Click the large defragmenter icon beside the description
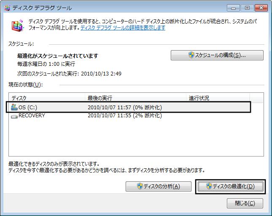The image size is (272, 216). pyautogui.click(x=18, y=25)
